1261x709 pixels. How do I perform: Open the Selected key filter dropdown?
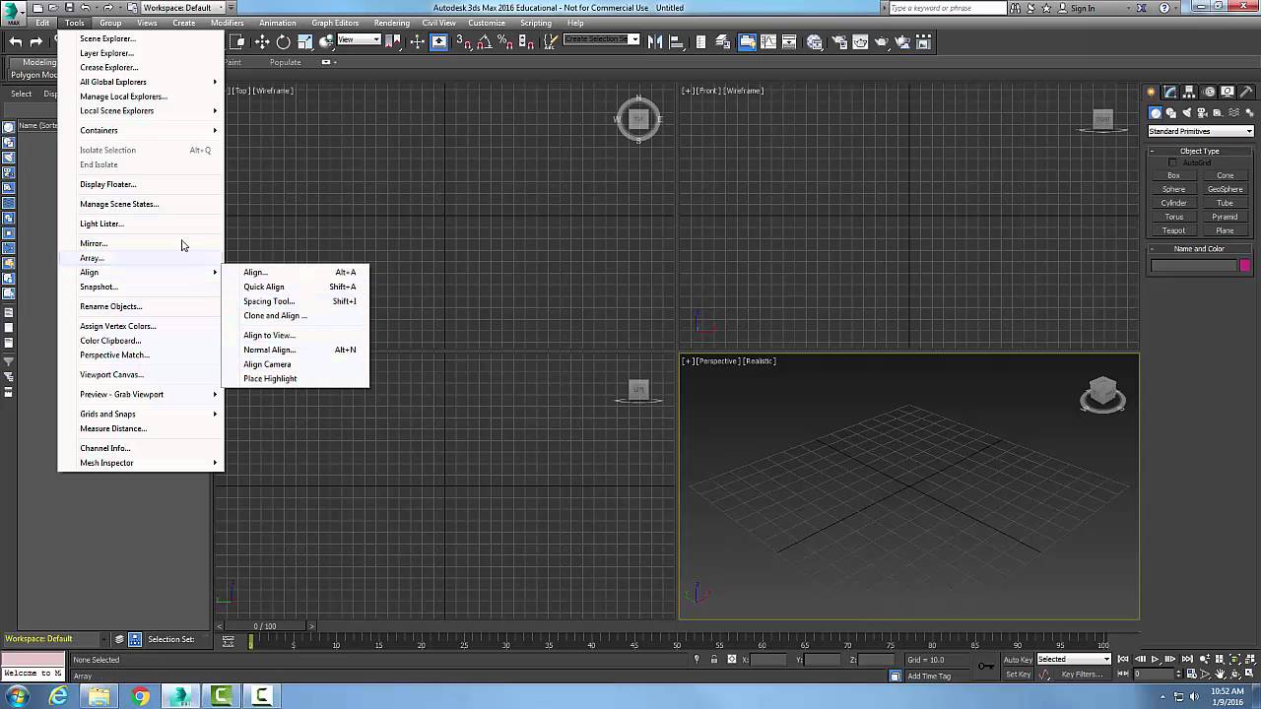pyautogui.click(x=1075, y=660)
